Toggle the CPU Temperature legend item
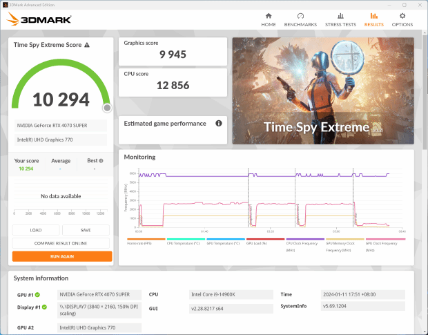The image size is (428, 335). tap(186, 242)
